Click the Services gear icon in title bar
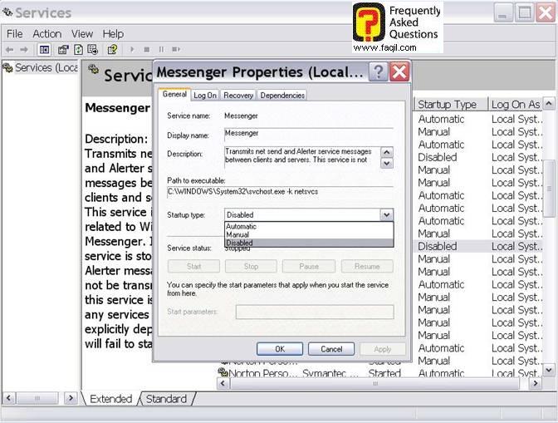This screenshot has height=423, width=558. 7,12
